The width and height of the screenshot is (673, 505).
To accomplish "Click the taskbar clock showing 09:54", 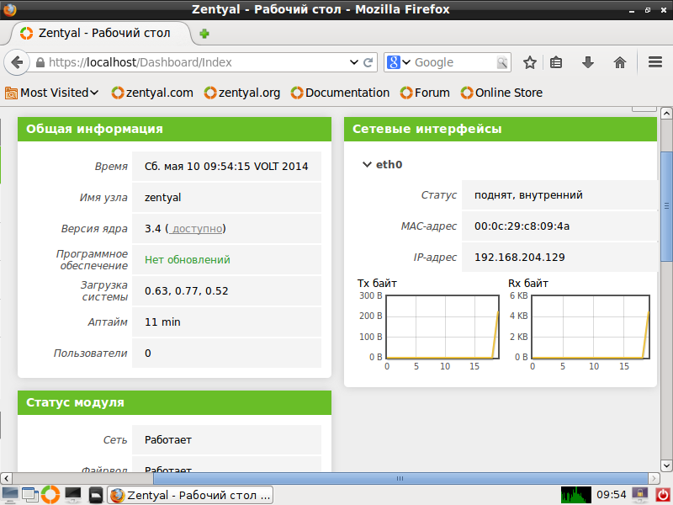I will [612, 495].
